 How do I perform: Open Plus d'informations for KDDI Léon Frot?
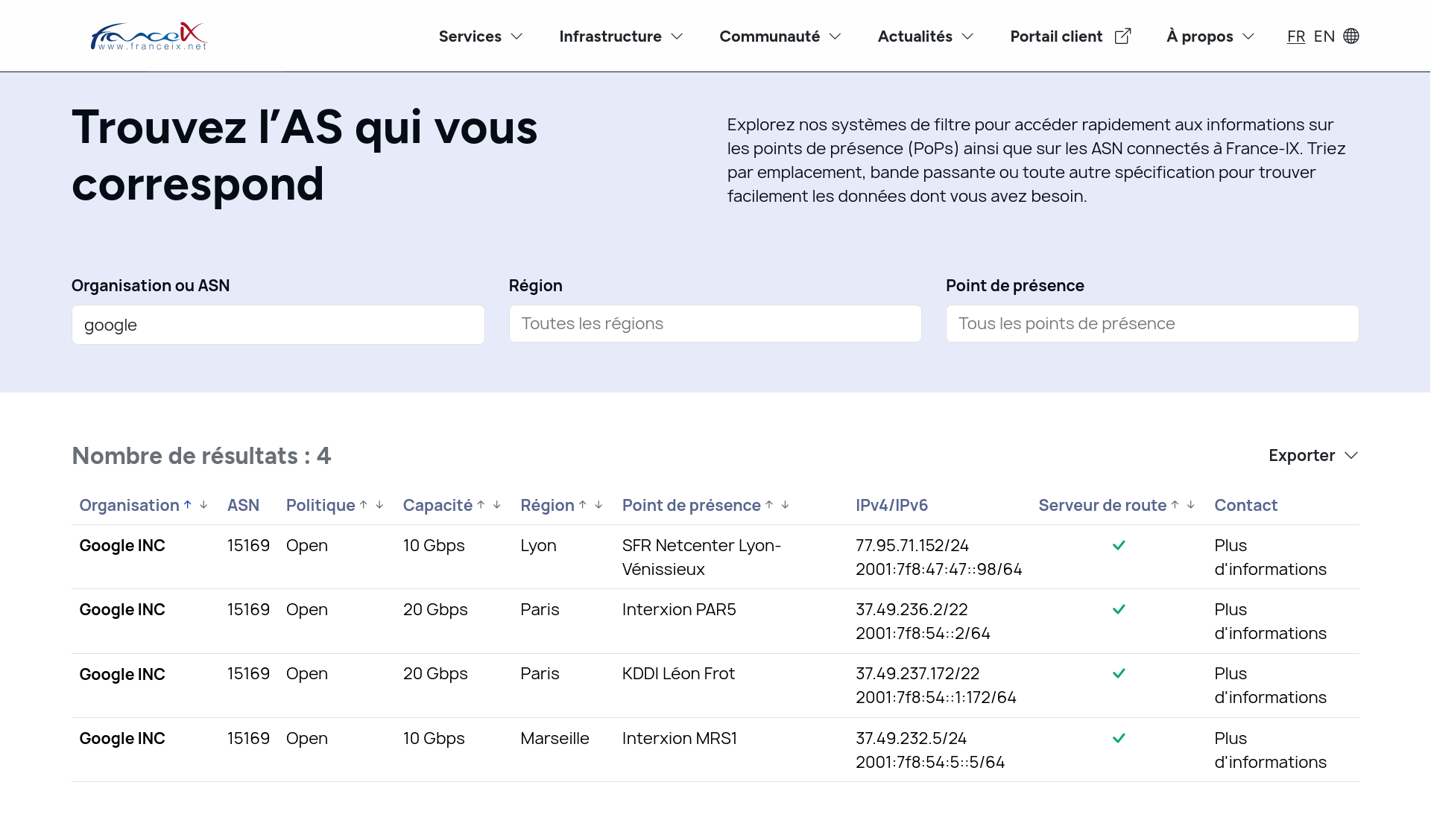1270,685
